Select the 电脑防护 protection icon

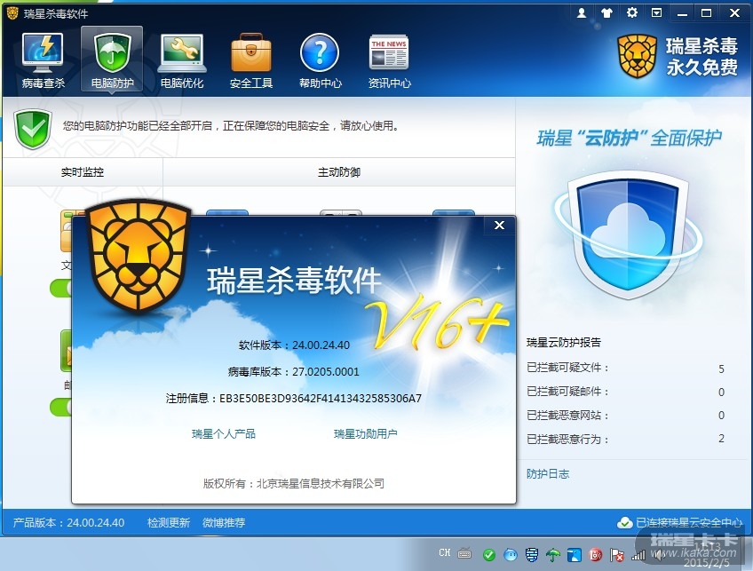[x=113, y=59]
